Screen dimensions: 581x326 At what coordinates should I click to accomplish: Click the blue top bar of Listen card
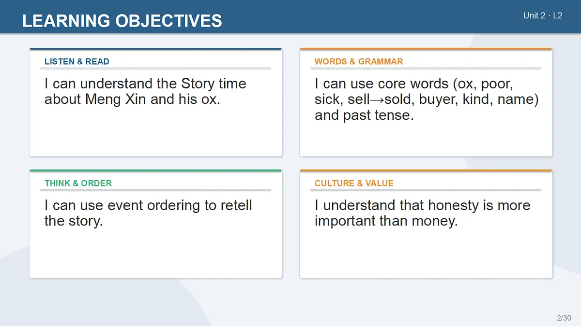(155, 49)
